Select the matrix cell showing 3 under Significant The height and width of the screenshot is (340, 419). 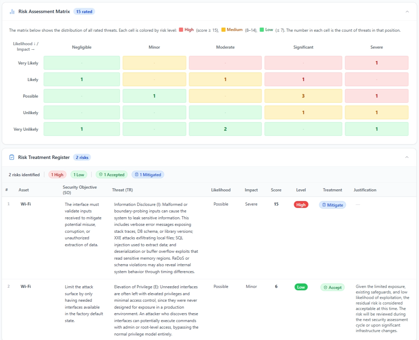click(303, 96)
